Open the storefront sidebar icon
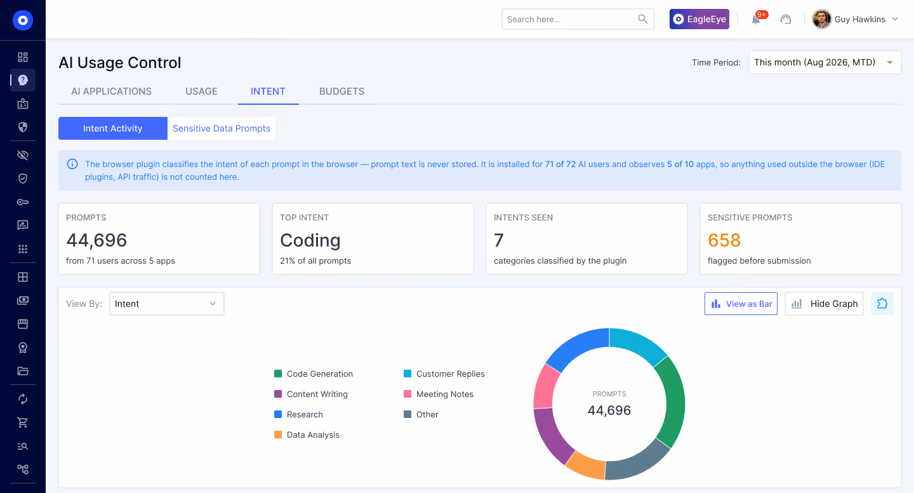 pos(23,324)
